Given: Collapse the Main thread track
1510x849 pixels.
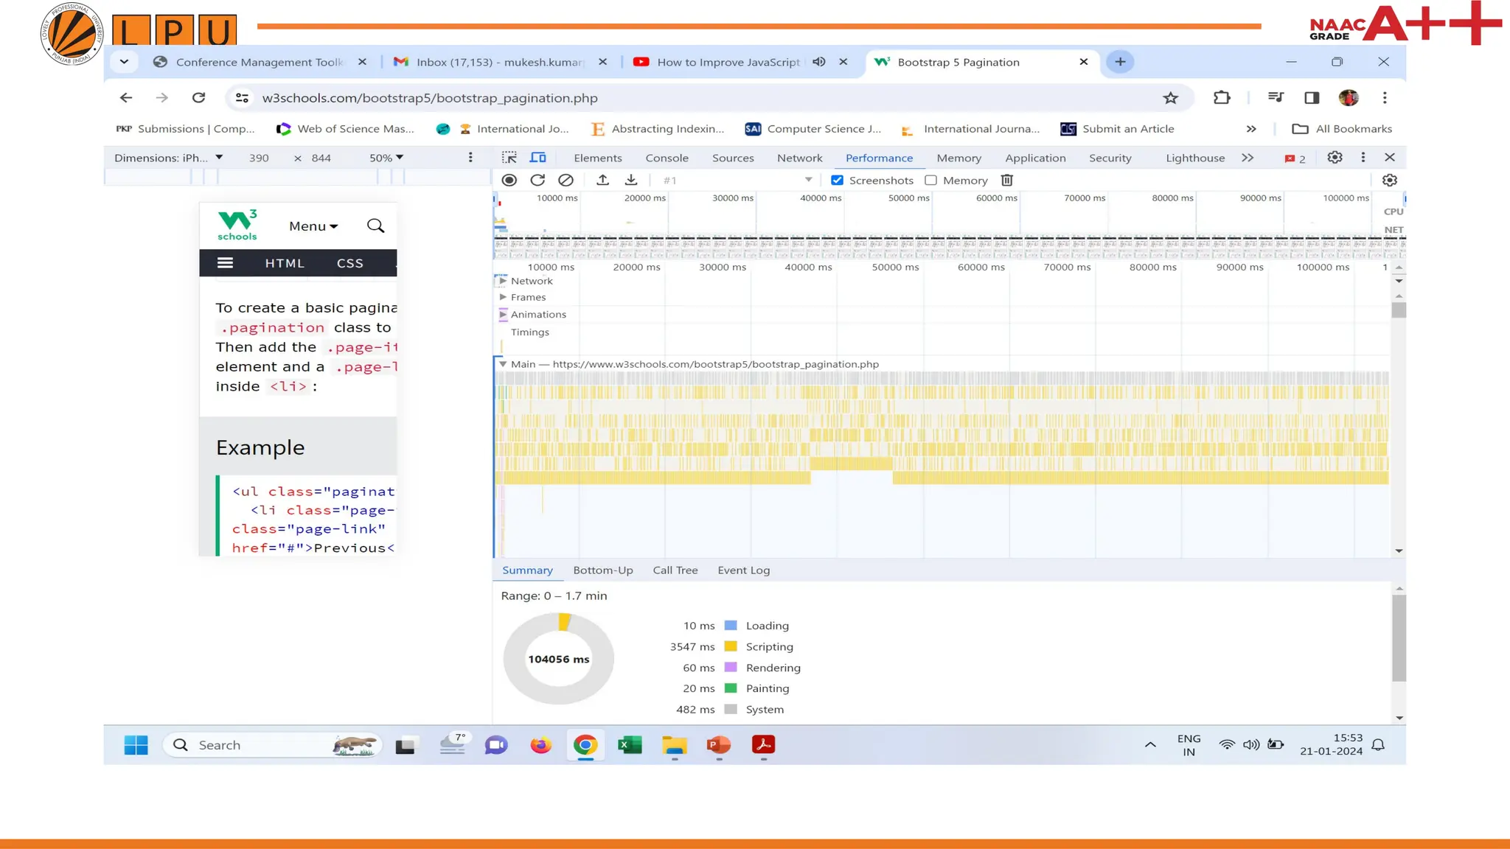Looking at the screenshot, I should click(x=503, y=364).
